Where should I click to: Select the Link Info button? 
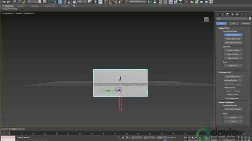coord(246,23)
